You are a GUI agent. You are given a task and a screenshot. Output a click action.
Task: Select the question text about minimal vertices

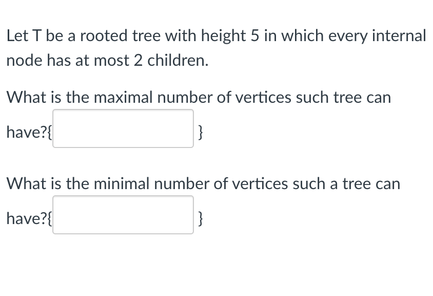[x=203, y=183]
